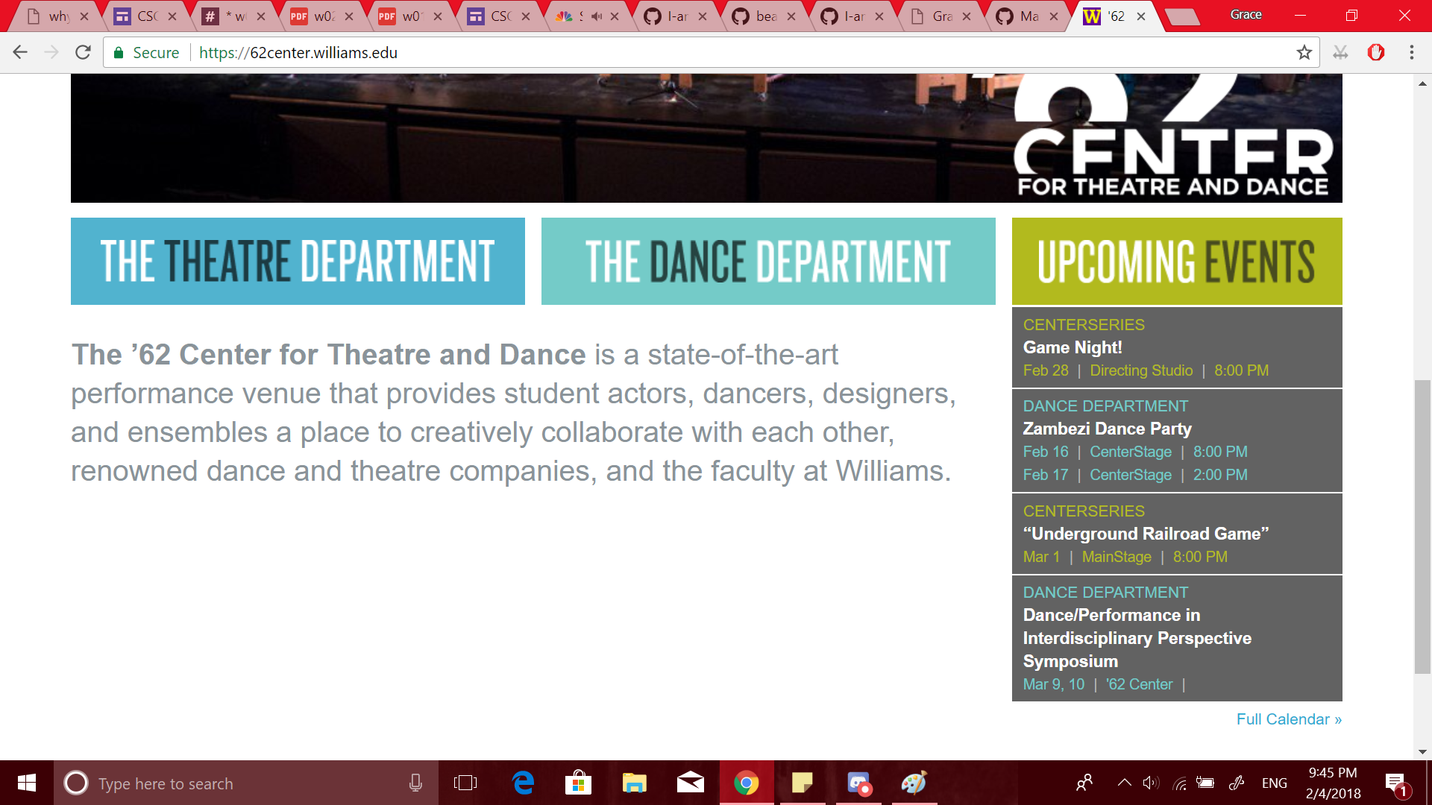
Task: Open Sticky Notes from taskbar
Action: click(x=803, y=783)
